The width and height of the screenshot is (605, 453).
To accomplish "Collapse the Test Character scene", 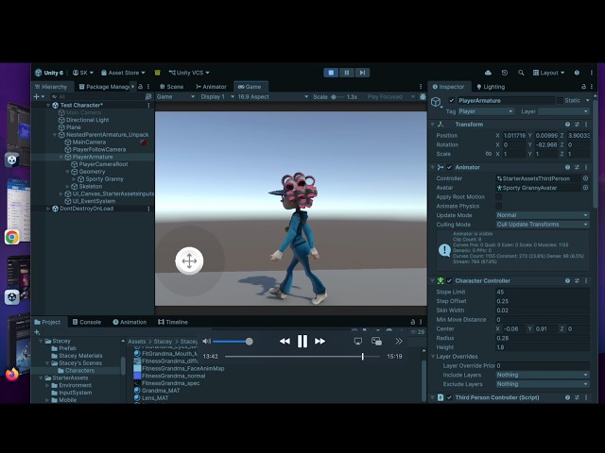I will click(x=48, y=105).
